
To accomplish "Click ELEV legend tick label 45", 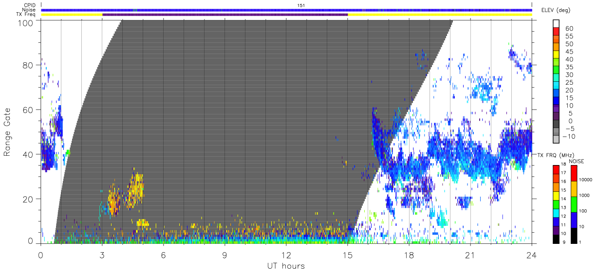I will coord(569,52).
